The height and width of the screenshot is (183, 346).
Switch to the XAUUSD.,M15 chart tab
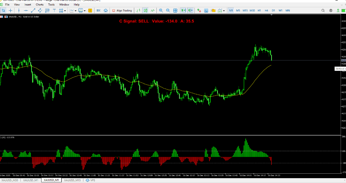point(73,180)
